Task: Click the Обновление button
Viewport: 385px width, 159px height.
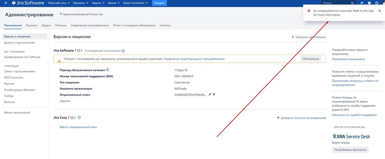Action: coord(311,59)
